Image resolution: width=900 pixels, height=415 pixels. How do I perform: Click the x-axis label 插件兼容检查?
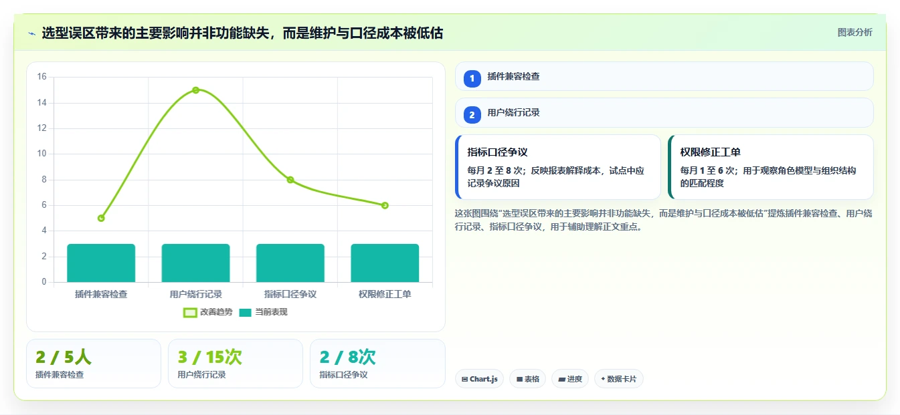(x=101, y=294)
